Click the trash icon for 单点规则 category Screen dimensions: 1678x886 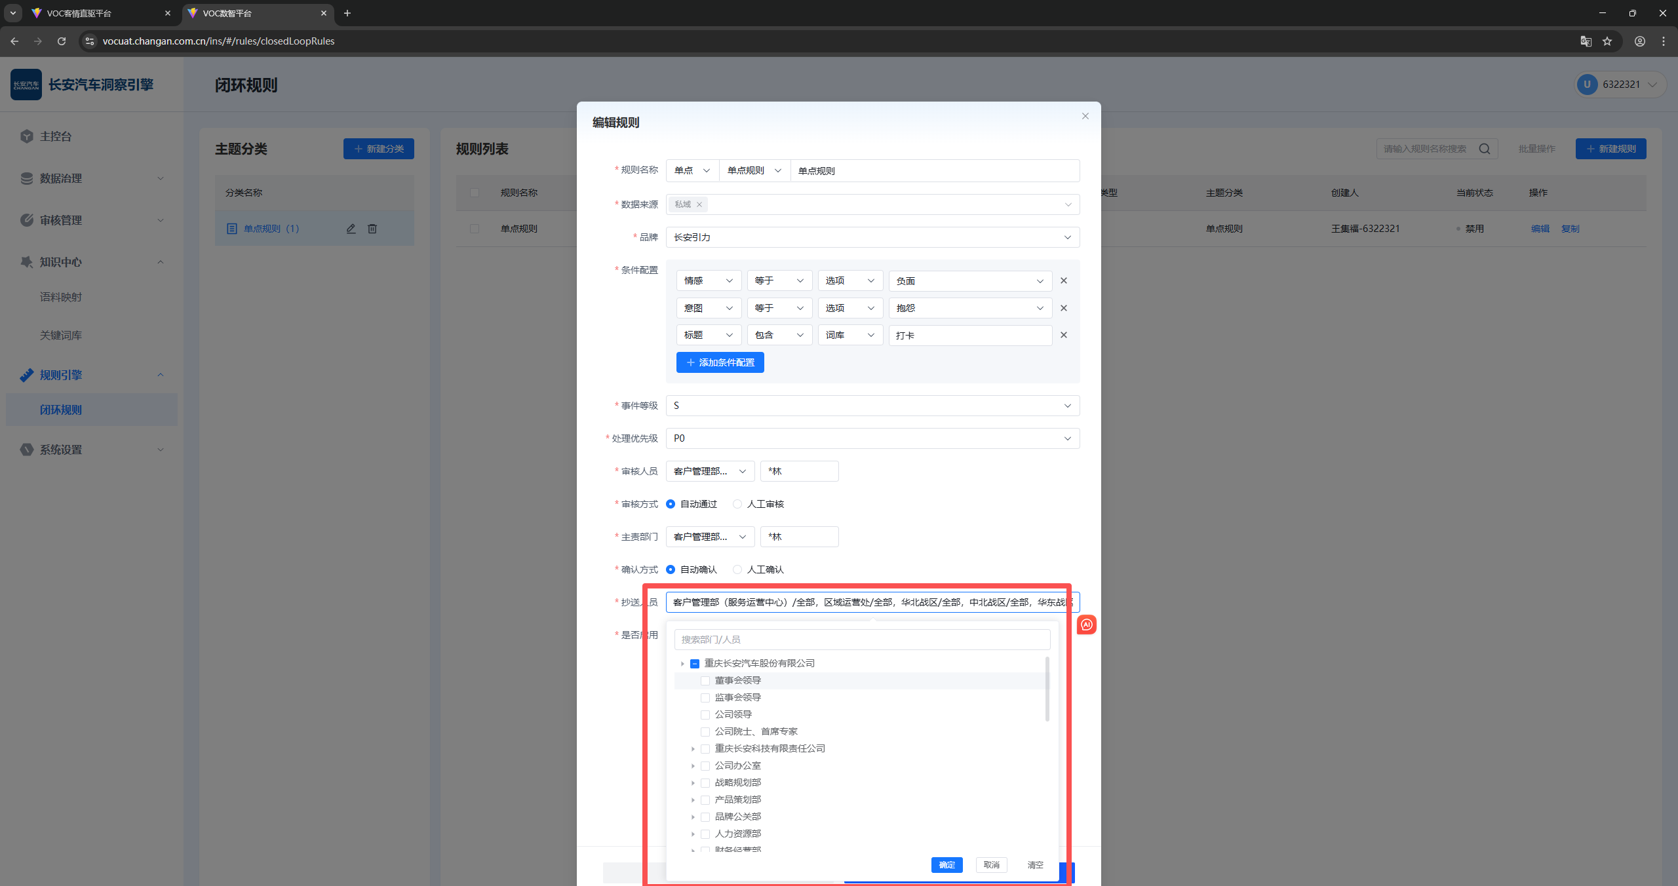click(372, 229)
